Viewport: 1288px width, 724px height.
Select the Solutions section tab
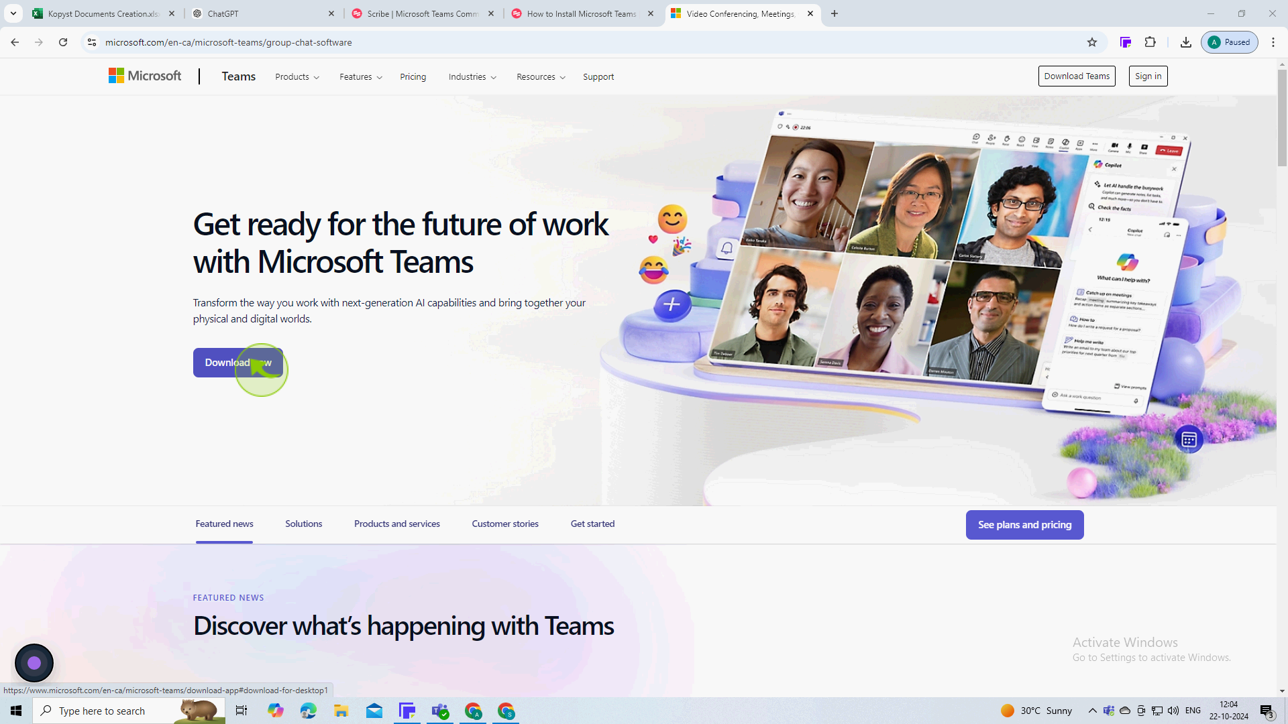coord(304,524)
